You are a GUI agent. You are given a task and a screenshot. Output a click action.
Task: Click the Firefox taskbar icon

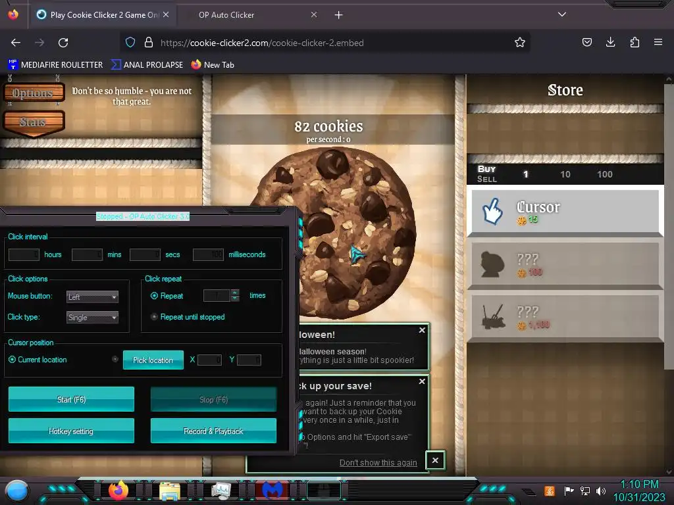[118, 491]
